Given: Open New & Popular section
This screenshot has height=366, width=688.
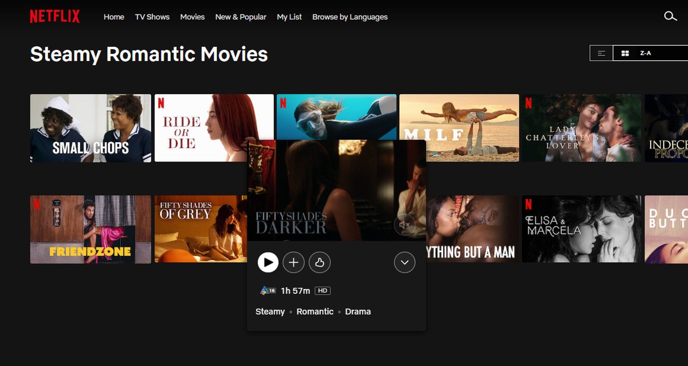Looking at the screenshot, I should tap(241, 17).
